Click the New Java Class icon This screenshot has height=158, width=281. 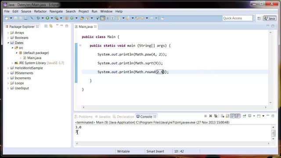point(72,18)
